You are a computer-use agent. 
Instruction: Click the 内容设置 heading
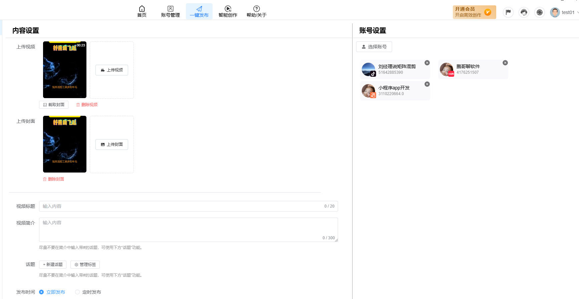point(26,30)
